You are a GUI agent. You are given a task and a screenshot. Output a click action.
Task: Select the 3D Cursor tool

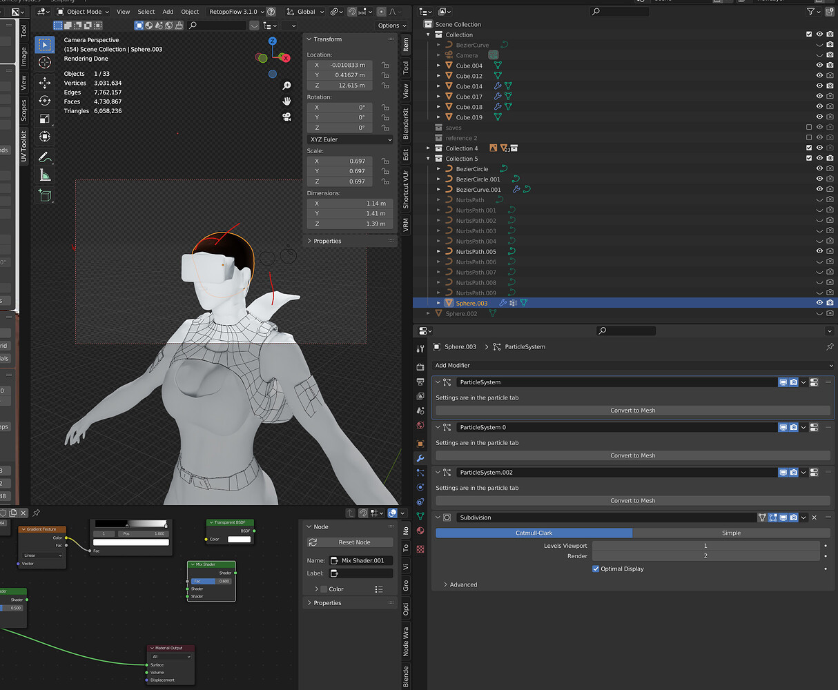[x=45, y=63]
